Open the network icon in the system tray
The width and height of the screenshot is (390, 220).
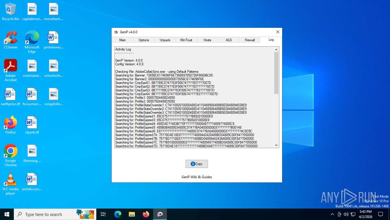pyautogui.click(x=353, y=214)
